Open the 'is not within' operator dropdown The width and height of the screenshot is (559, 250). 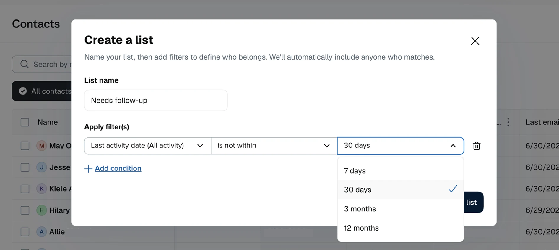274,146
